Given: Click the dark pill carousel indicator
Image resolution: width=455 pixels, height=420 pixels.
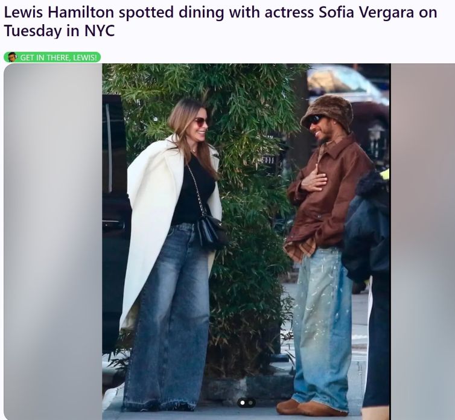Looking at the screenshot, I should (x=246, y=402).
